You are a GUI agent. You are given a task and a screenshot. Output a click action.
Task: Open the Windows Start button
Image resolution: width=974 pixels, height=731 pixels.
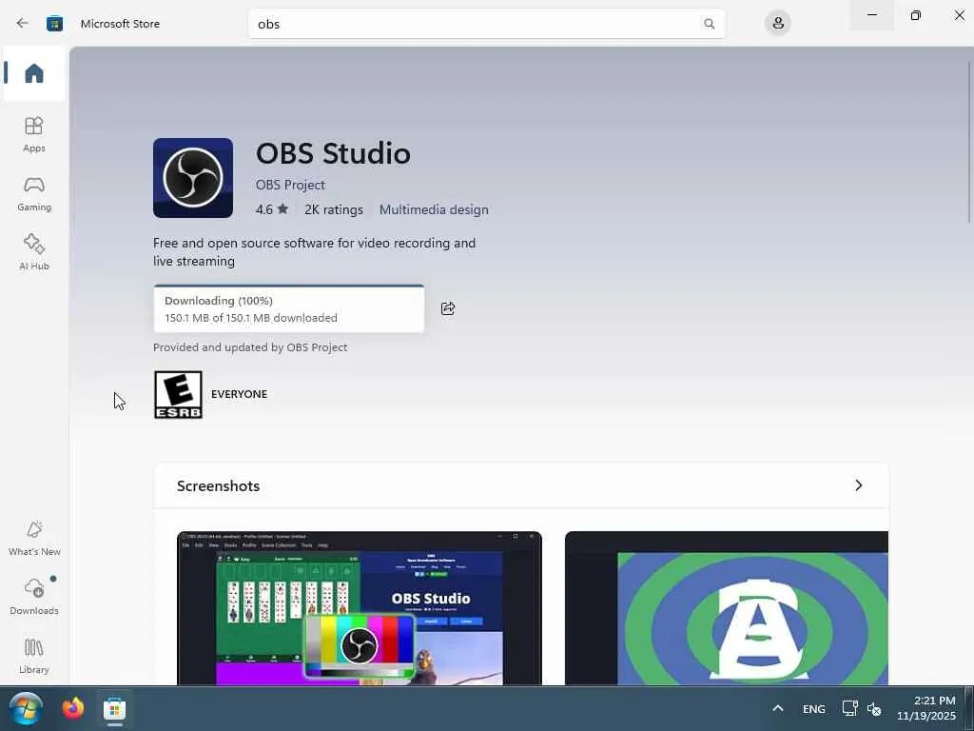click(x=26, y=708)
